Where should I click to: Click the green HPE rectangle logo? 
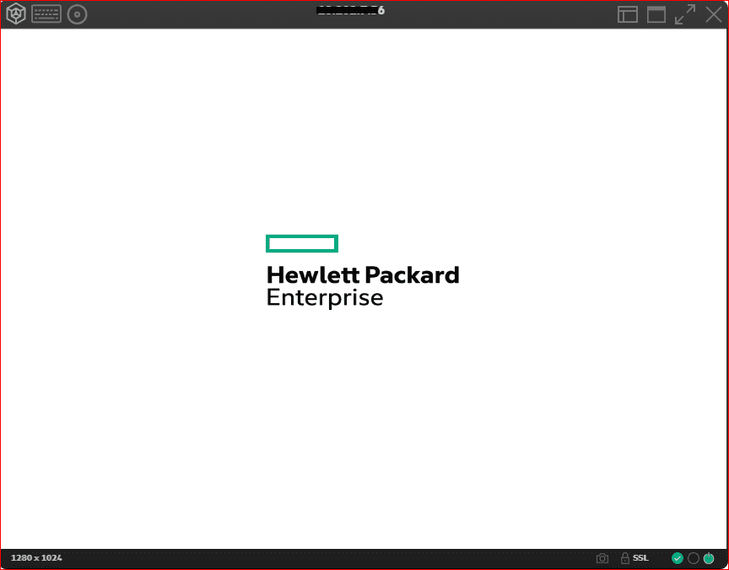tap(302, 244)
